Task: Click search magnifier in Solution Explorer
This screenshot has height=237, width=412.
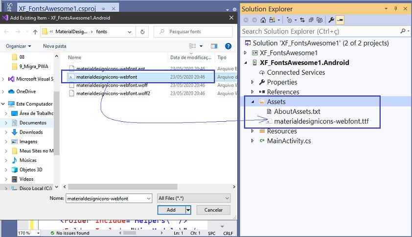Action: pyautogui.click(x=403, y=31)
